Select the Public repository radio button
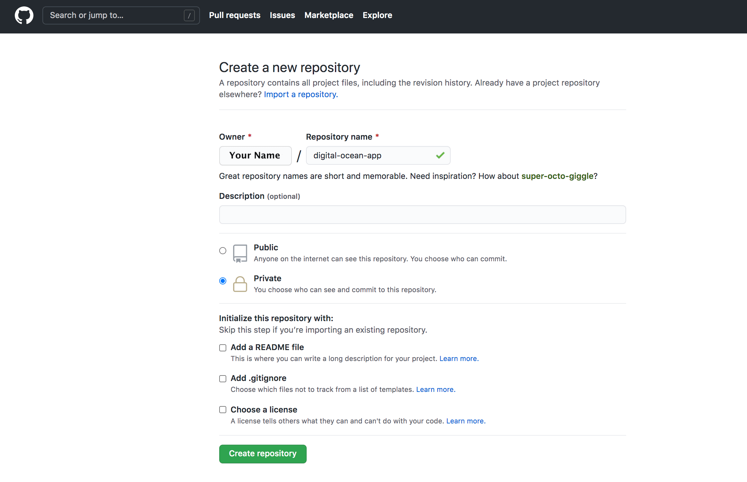This screenshot has height=482, width=747. (222, 251)
